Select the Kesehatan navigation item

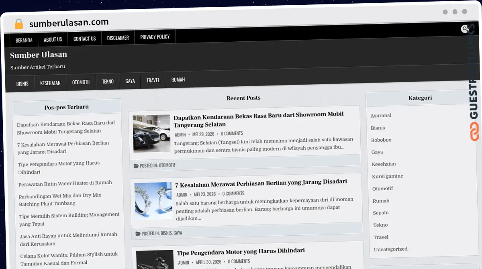coord(50,83)
